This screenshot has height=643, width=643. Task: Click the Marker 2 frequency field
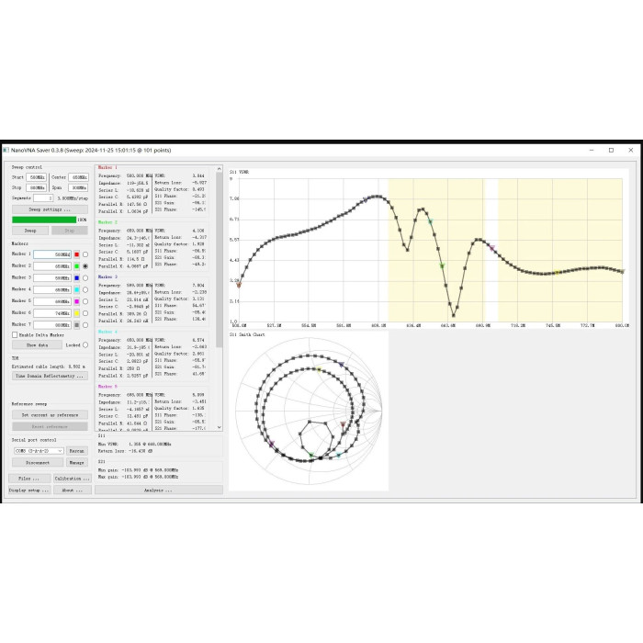pyautogui.click(x=52, y=266)
